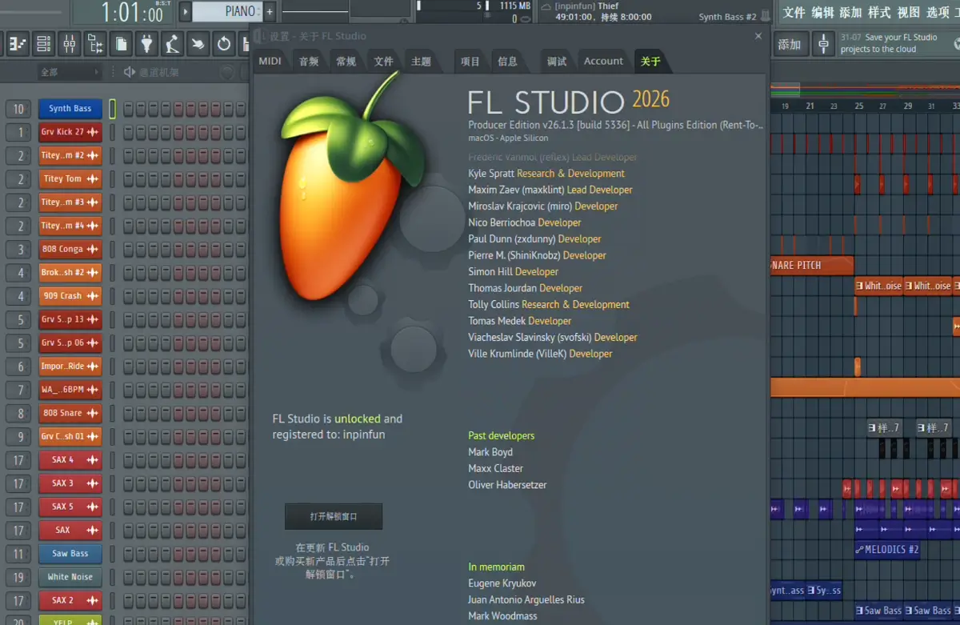Click waveform icon on Titey Tom channel
The image size is (960, 625).
click(x=94, y=178)
